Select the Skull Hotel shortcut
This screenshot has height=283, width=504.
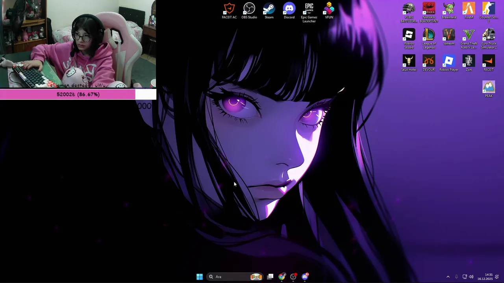point(409,63)
